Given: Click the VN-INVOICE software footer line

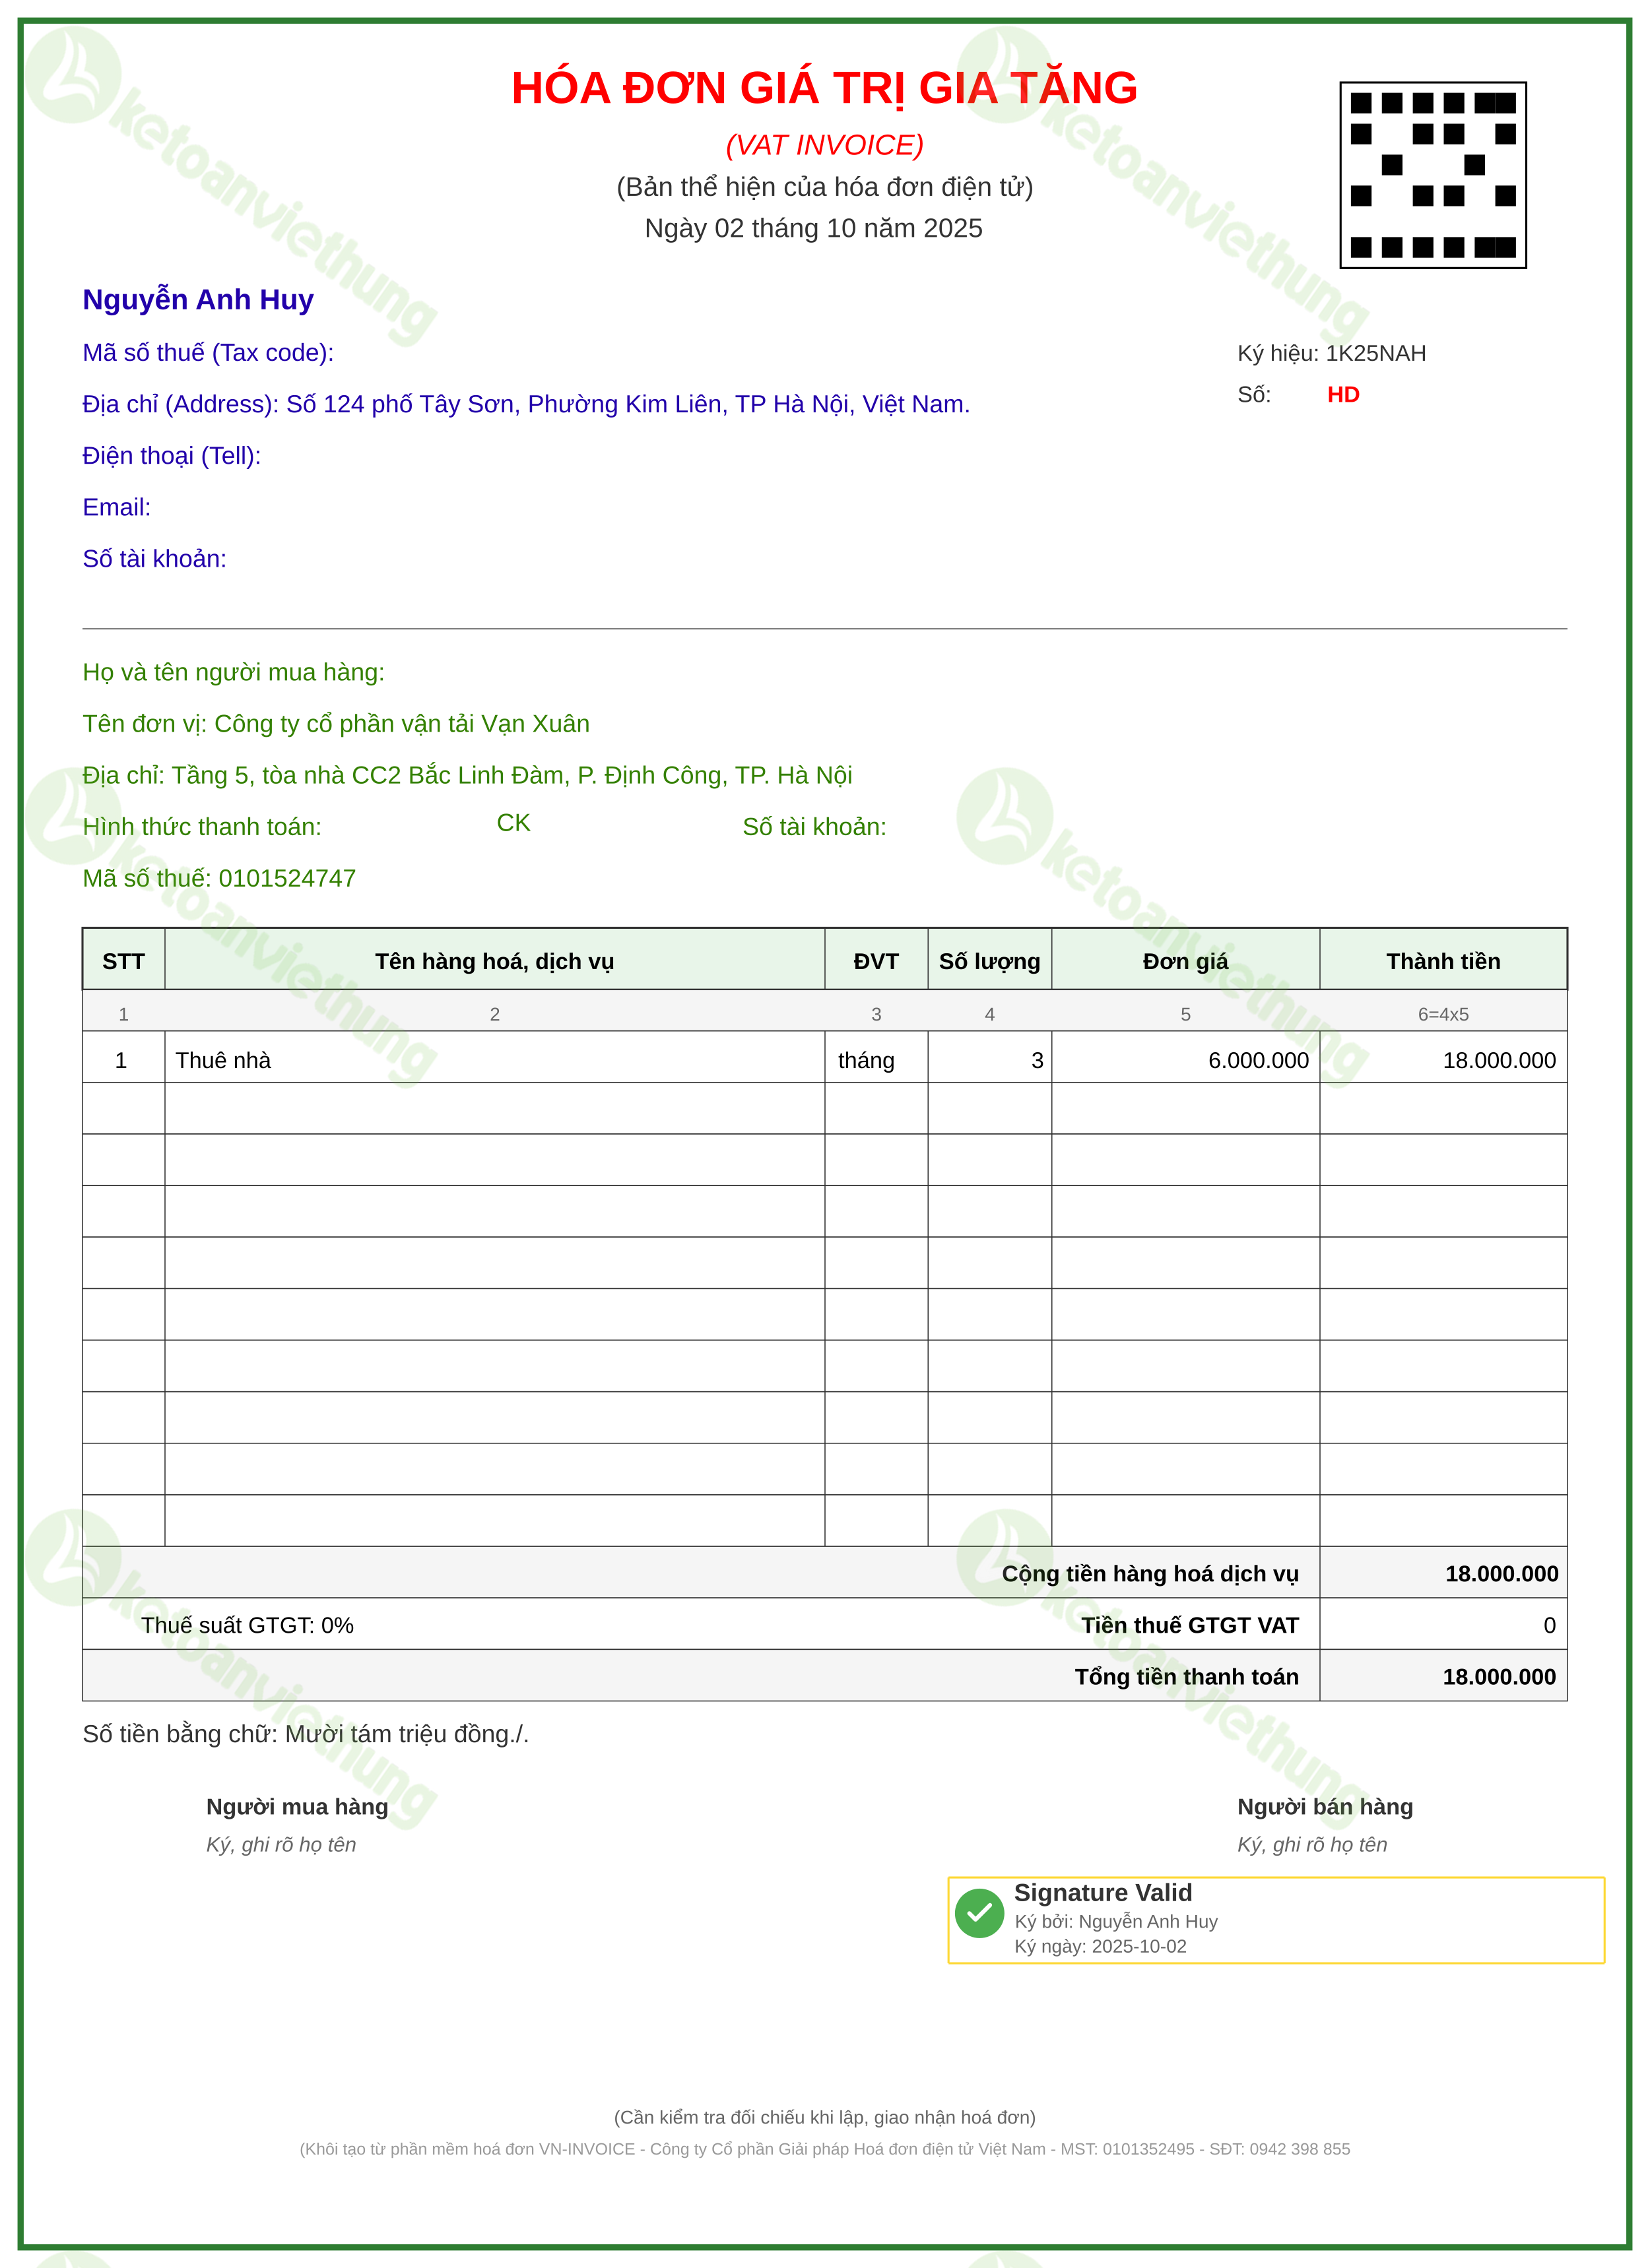Looking at the screenshot, I should coord(824,2149).
